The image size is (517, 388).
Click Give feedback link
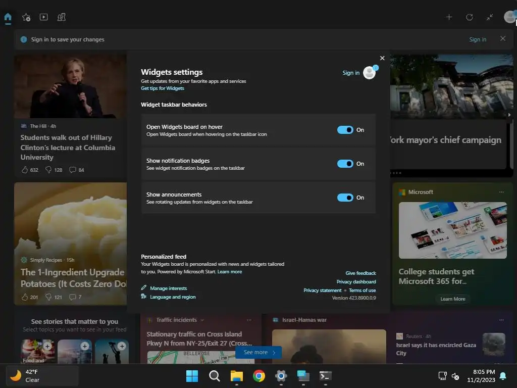[x=360, y=273]
